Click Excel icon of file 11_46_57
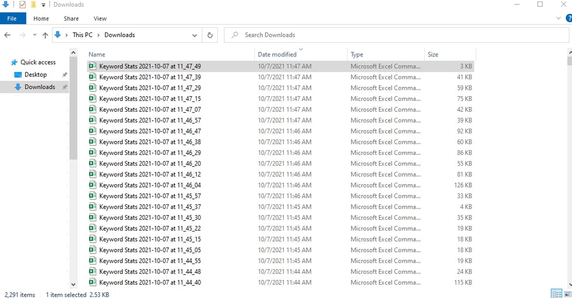This screenshot has width=572, height=298. pyautogui.click(x=93, y=120)
